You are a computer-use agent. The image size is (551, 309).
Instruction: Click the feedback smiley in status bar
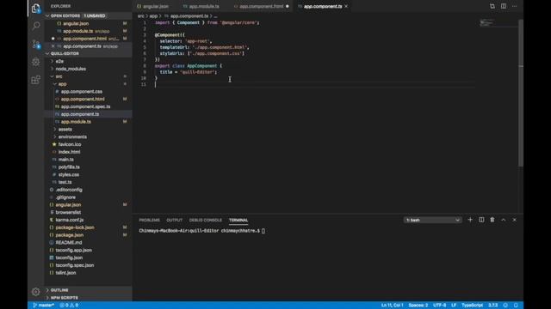[x=505, y=306]
